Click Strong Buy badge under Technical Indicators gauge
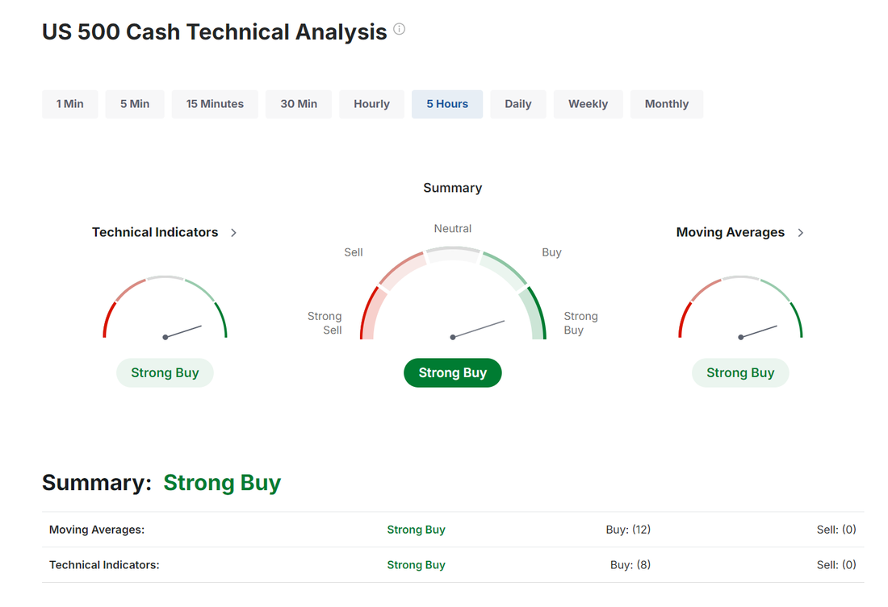888x607 pixels. [165, 372]
